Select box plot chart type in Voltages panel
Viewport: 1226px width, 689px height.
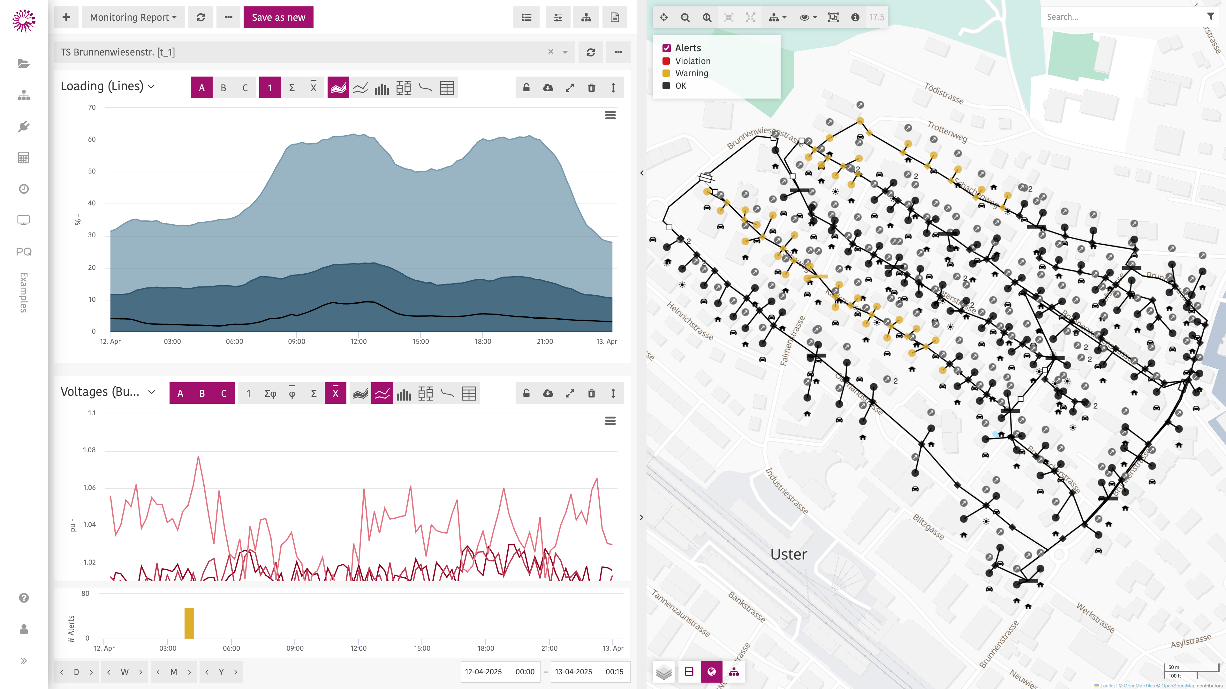click(x=426, y=393)
